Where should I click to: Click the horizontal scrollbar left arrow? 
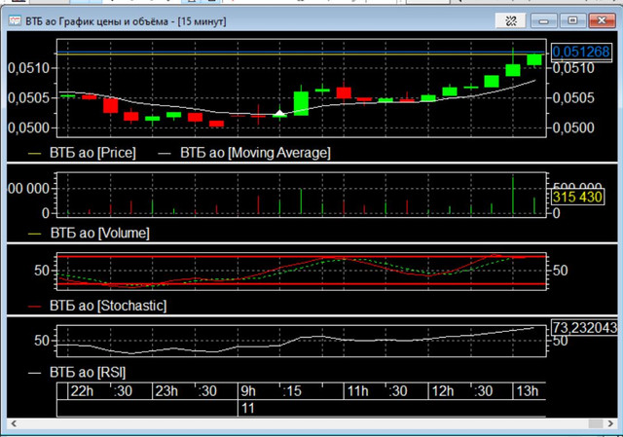14,423
